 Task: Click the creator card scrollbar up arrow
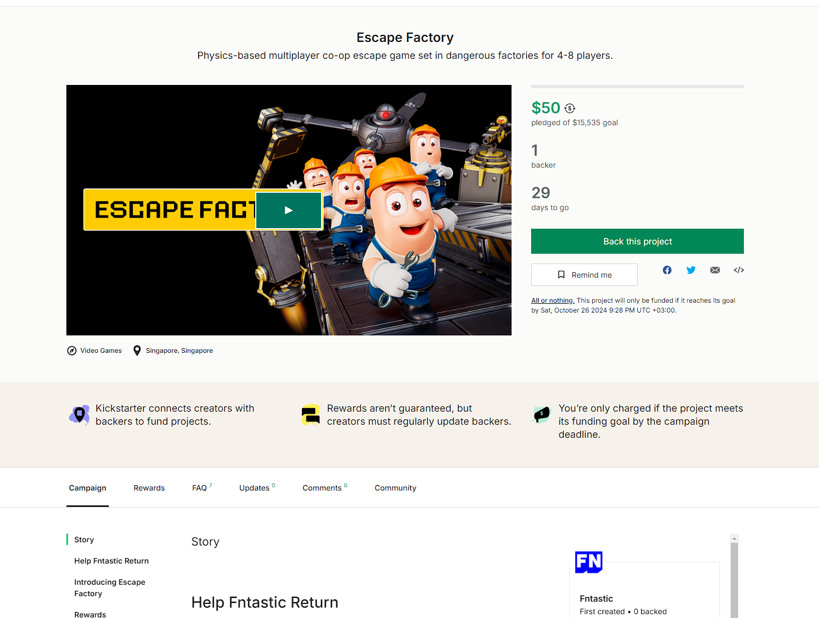(734, 539)
